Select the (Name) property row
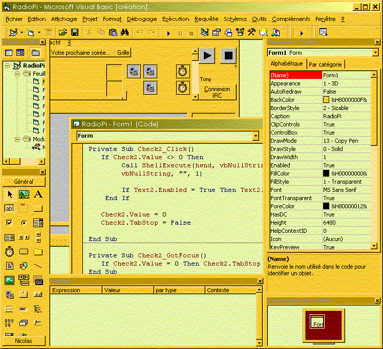Viewport: 383px width, 349px height. (320, 75)
